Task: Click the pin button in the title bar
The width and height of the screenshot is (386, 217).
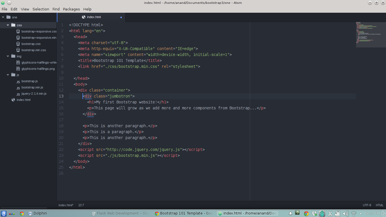Action: [9, 3]
